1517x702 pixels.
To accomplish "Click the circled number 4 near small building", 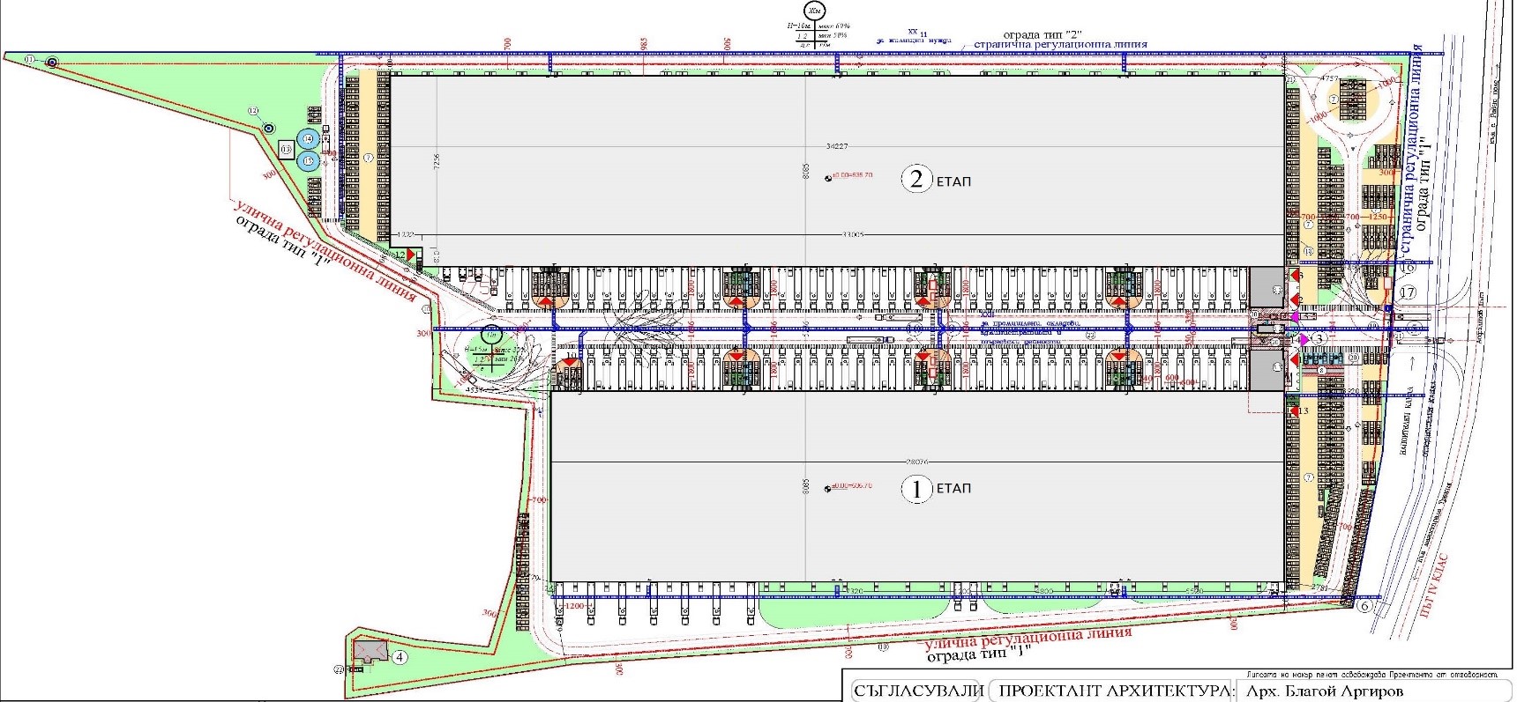I will pyautogui.click(x=400, y=657).
